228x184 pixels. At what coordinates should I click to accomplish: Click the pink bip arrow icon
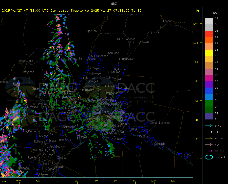209,145
